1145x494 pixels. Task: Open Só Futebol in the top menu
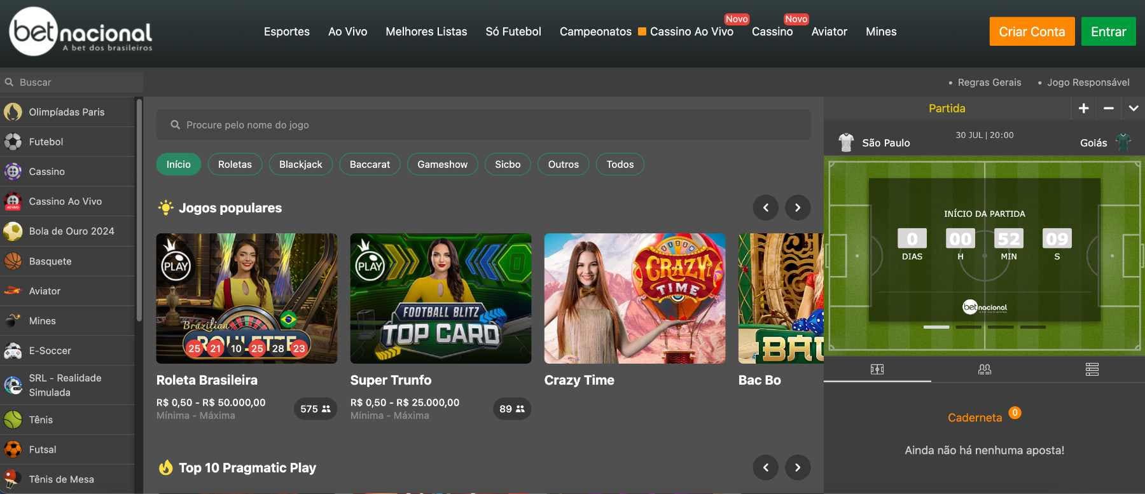click(513, 32)
